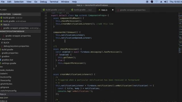Open the View menu
This screenshot has width=182, height=102.
[x=29, y=2]
